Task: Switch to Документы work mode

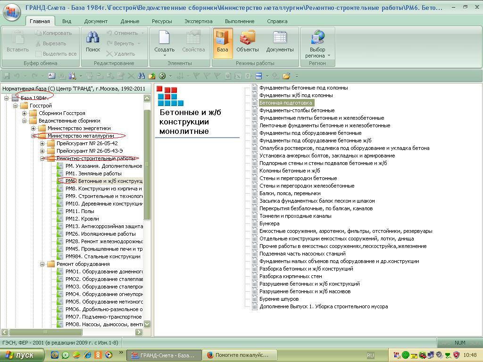Action: tap(280, 42)
